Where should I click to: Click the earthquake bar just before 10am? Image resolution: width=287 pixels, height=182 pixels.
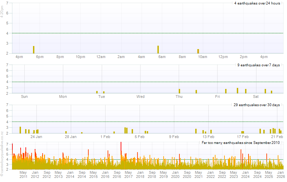pos(198,51)
